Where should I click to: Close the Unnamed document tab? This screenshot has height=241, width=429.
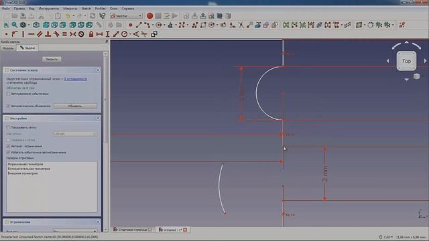185,230
